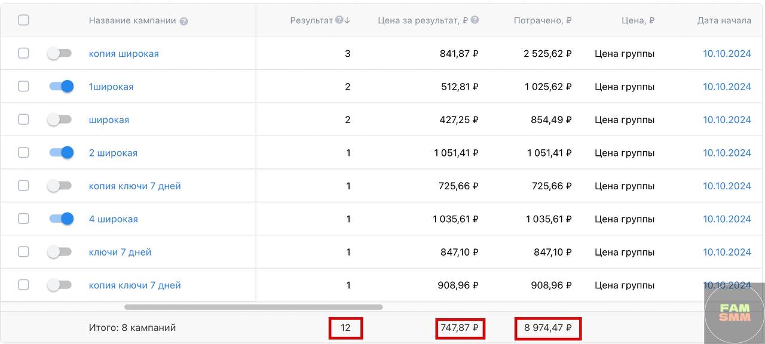Viewport: 765px width, 344px height.
Task: Select the checkbox for the "копия широкая" row
Action: tap(23, 53)
